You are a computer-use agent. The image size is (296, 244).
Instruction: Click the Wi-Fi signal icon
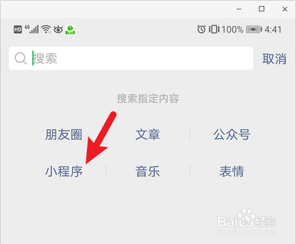click(x=46, y=29)
